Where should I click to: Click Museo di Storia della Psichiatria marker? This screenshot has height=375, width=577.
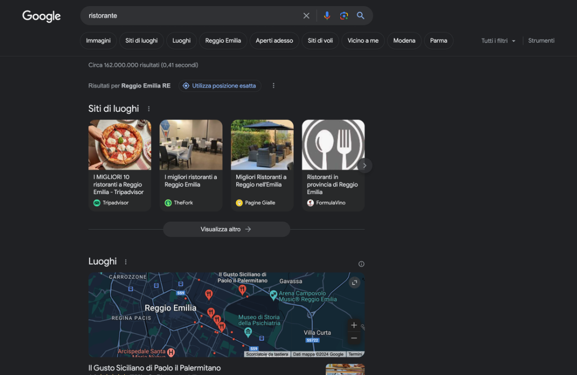point(248,332)
